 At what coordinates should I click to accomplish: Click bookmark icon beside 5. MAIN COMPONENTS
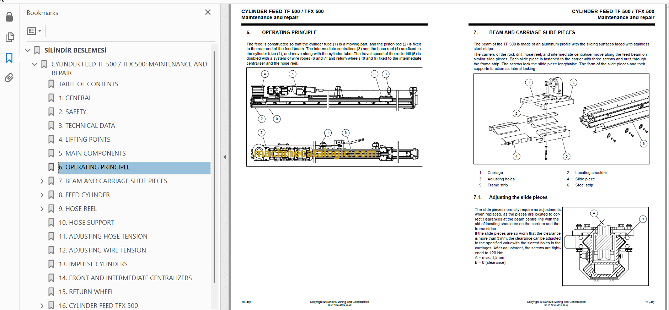point(51,153)
